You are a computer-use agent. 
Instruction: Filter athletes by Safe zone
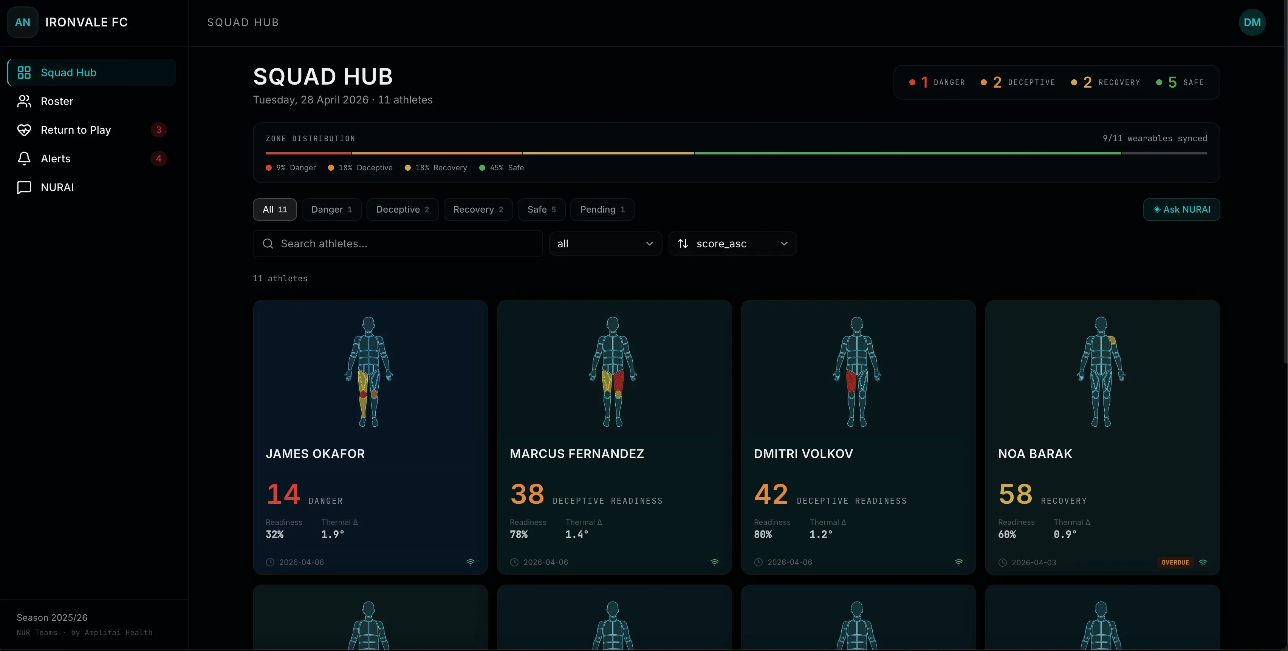542,209
